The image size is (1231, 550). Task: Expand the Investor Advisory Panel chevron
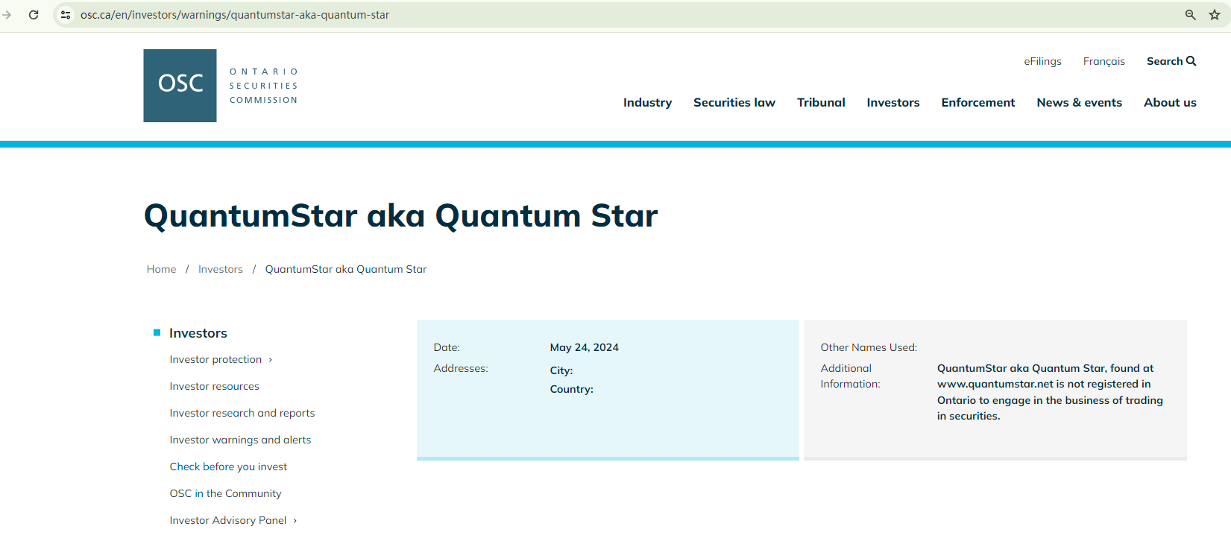(x=295, y=521)
